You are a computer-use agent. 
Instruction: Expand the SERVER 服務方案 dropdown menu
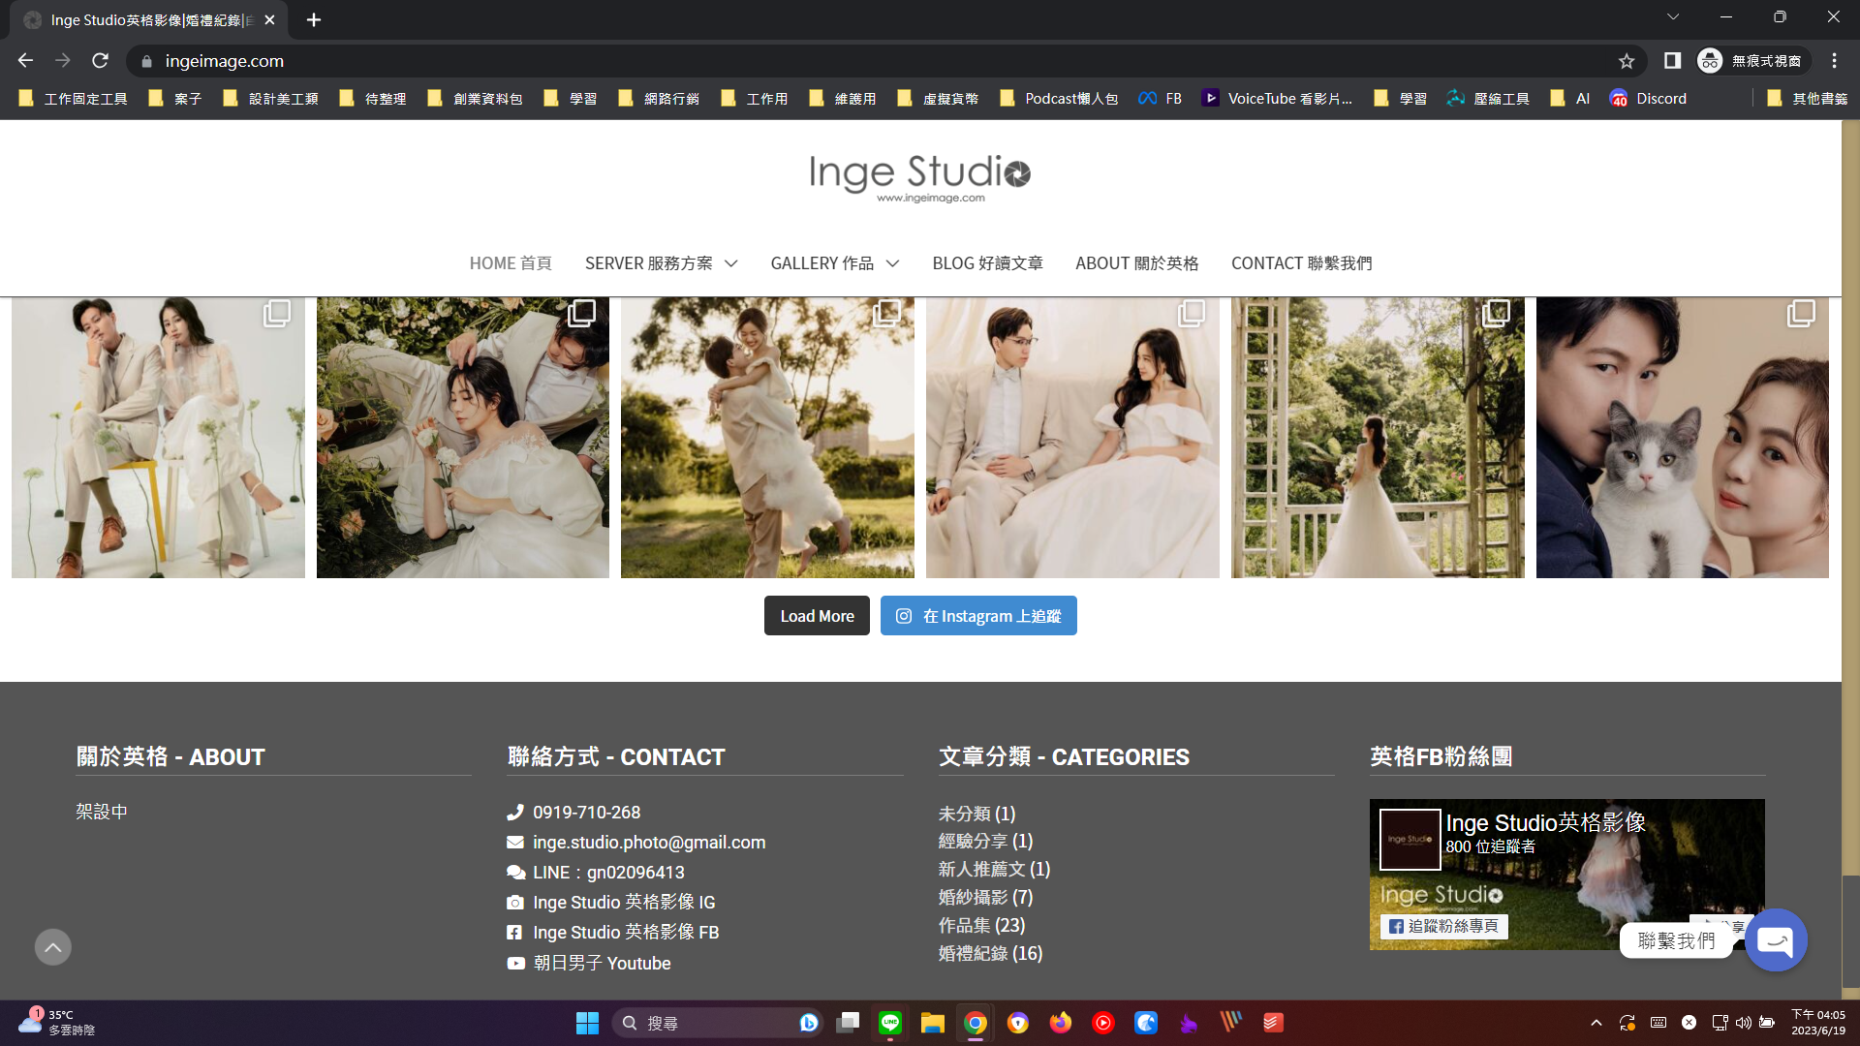click(x=661, y=263)
